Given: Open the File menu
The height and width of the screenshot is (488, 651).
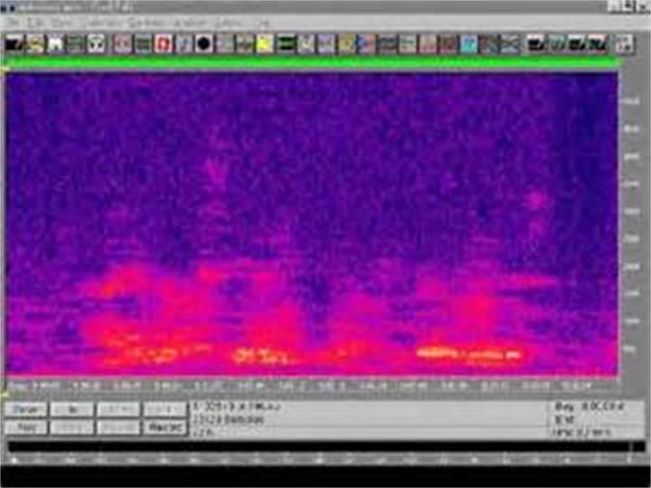Looking at the screenshot, I should pyautogui.click(x=13, y=22).
